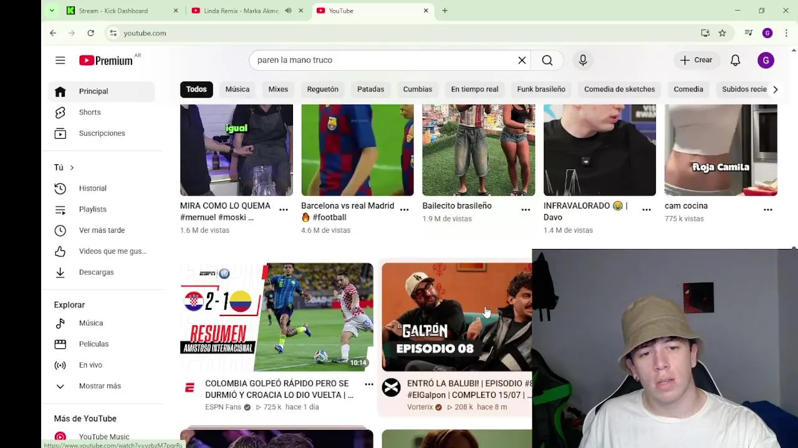Open Películas under Explorar
798x448 pixels.
[x=101, y=344]
